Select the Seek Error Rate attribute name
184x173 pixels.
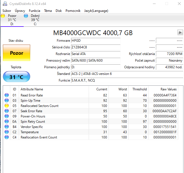click(x=31, y=111)
